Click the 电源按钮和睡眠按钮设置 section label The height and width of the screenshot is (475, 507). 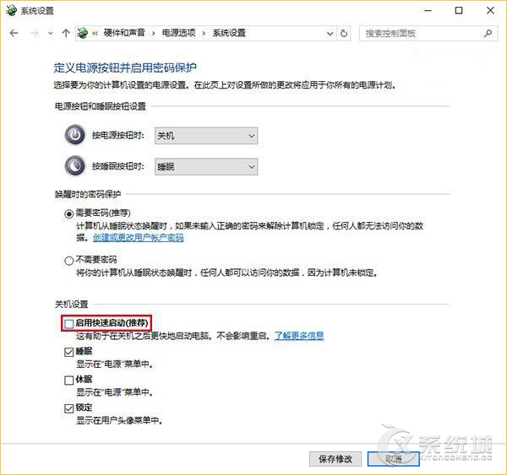pos(101,106)
